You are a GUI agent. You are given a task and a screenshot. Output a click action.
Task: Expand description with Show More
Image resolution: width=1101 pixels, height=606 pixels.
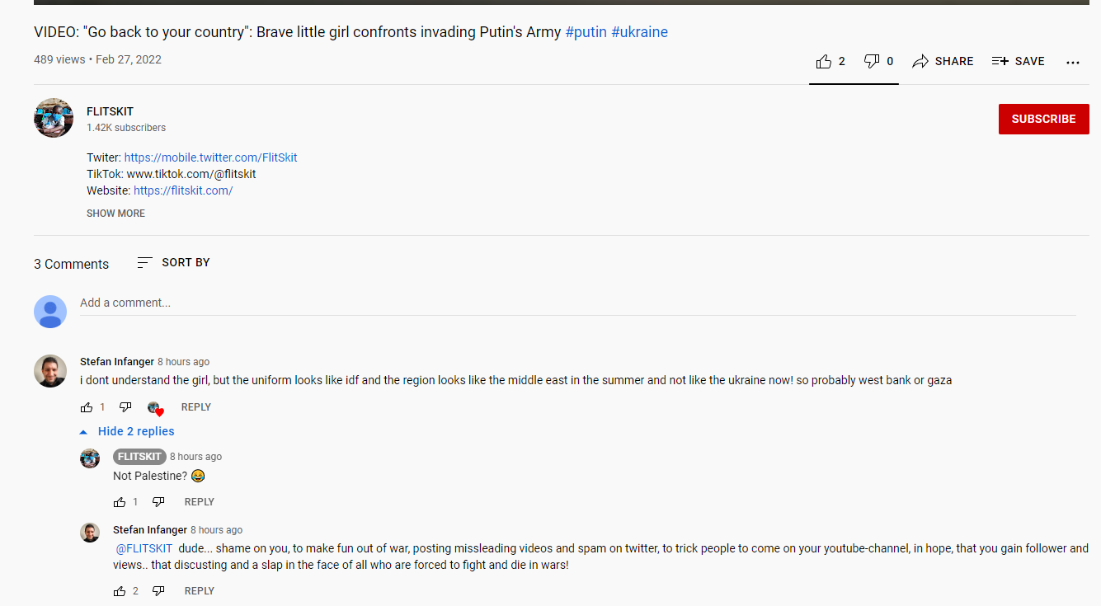pos(115,213)
